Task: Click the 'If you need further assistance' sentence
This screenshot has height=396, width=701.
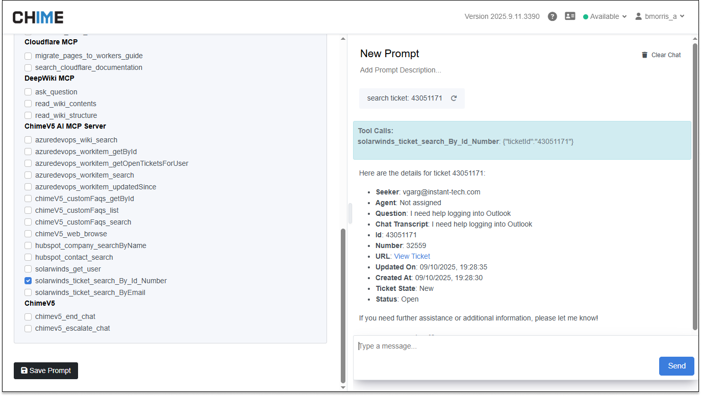Action: pyautogui.click(x=479, y=318)
